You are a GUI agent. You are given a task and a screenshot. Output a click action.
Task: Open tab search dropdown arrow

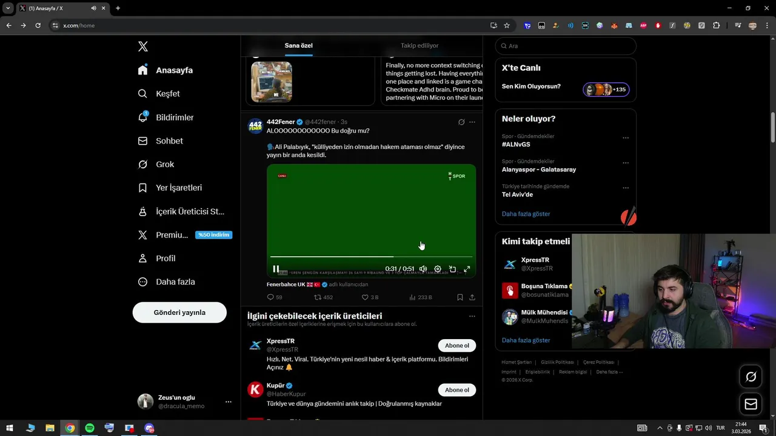(x=8, y=8)
